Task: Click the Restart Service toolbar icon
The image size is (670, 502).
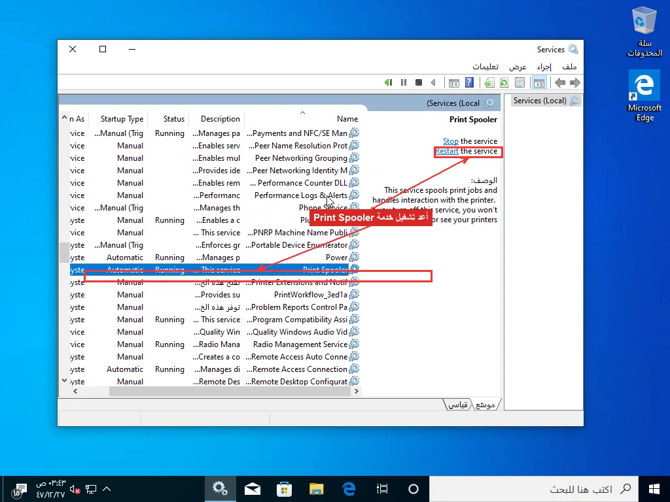Action: click(388, 82)
